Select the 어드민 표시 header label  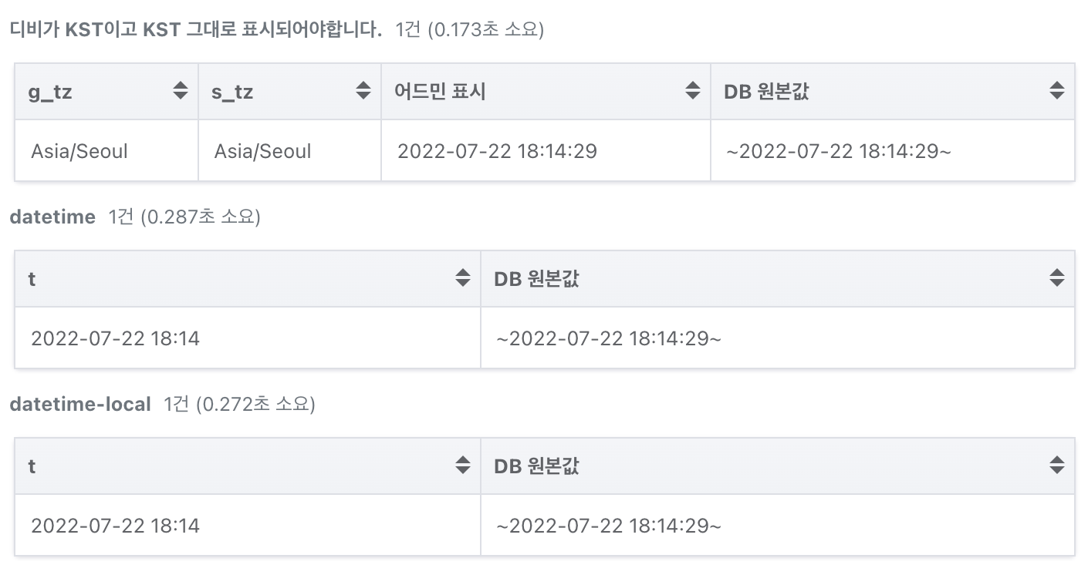coord(440,92)
